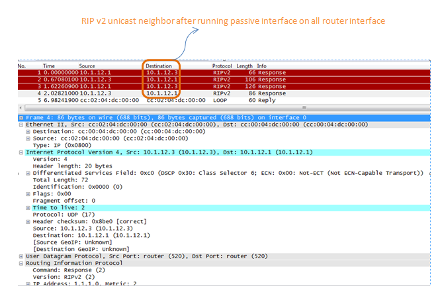The height and width of the screenshot is (308, 442).
Task: Select the Total Length: 72 line
Action: point(60,180)
